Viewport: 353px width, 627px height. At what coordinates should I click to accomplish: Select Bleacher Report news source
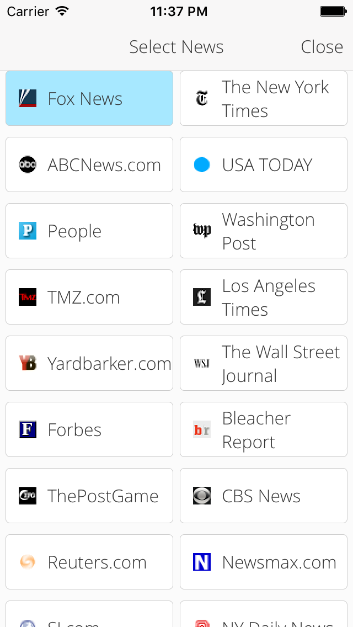[264, 429]
